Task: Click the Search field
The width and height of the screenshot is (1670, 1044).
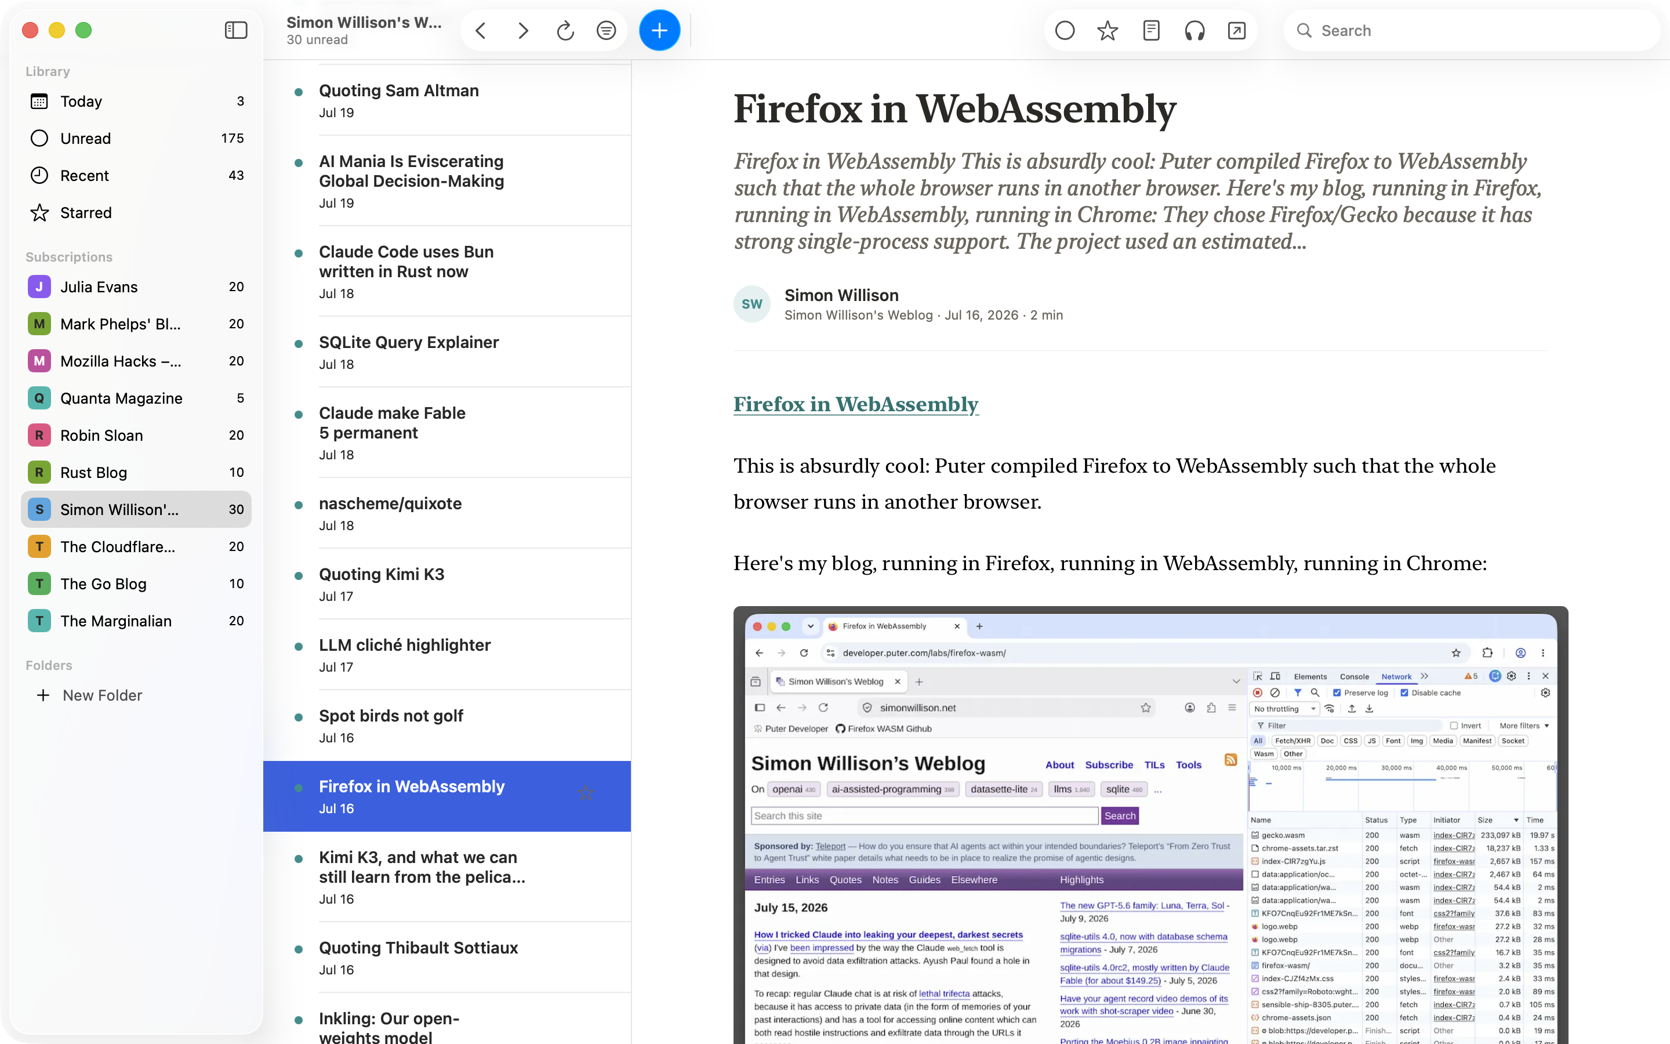Action: 1471,30
